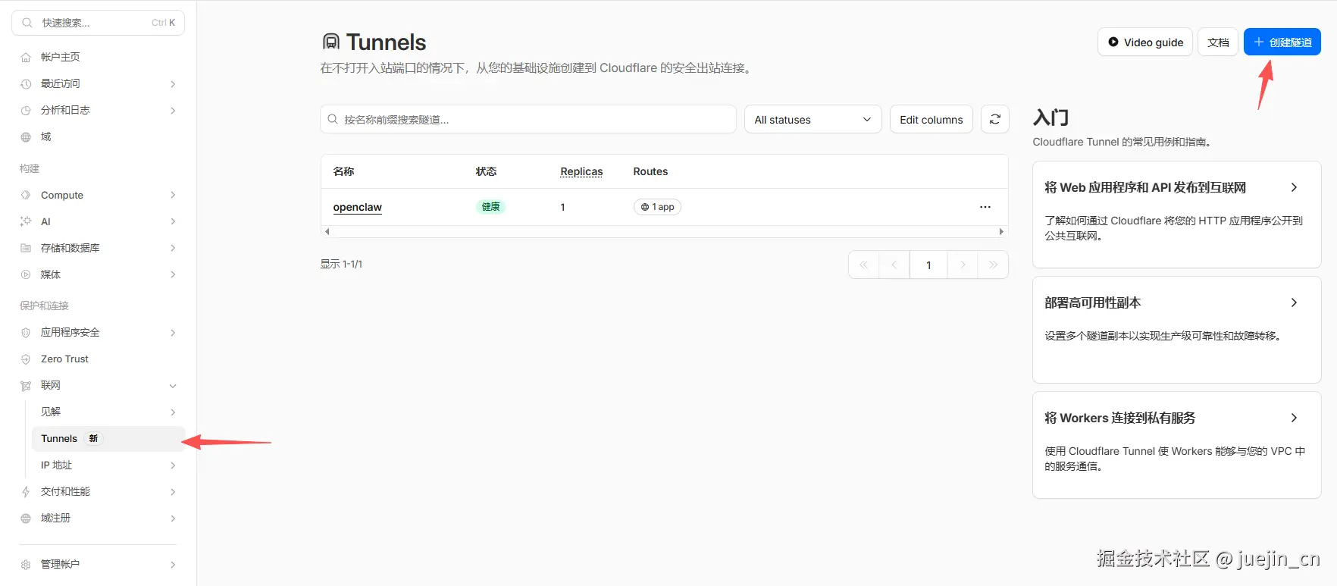Click the 1 app routes badge
Screen dimensions: 1337x586
(x=657, y=207)
